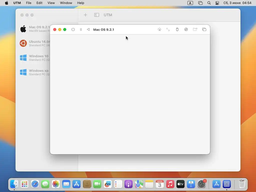Click the date and time in menu bar

pyautogui.click(x=237, y=3)
